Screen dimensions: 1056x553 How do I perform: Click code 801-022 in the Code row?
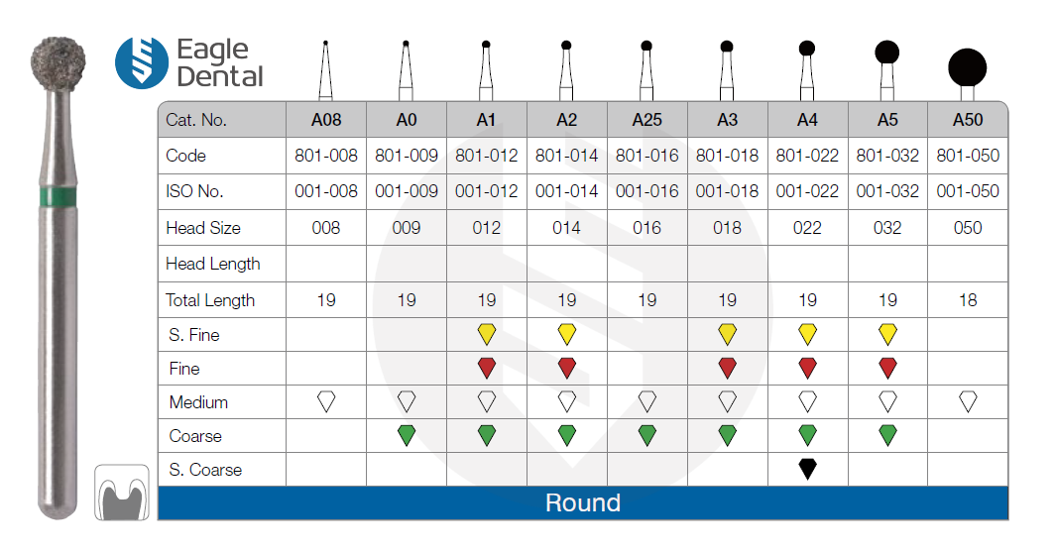(807, 156)
